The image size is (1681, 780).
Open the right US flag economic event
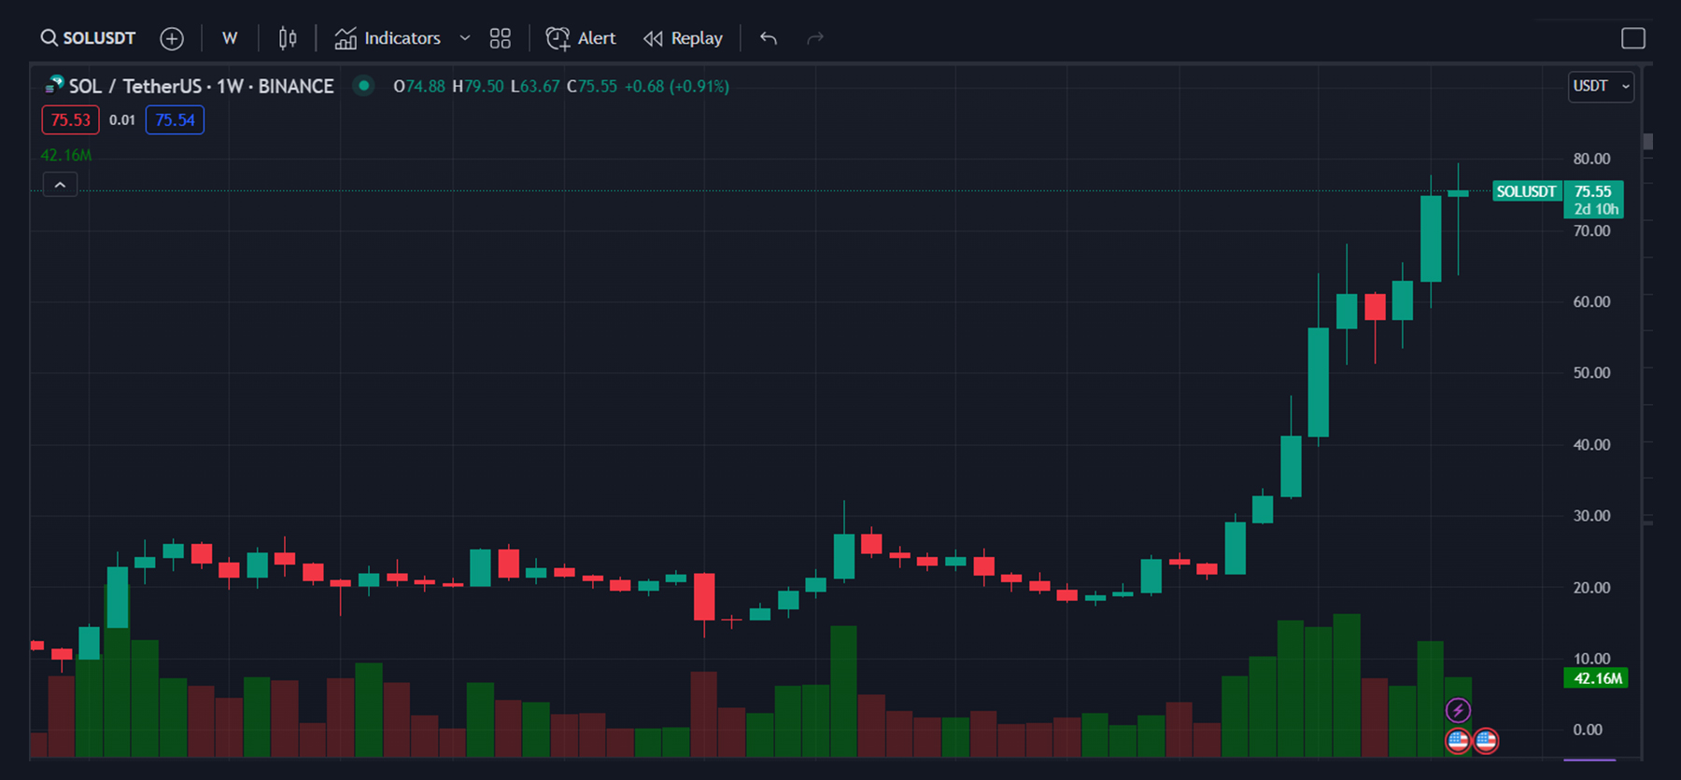click(1486, 741)
